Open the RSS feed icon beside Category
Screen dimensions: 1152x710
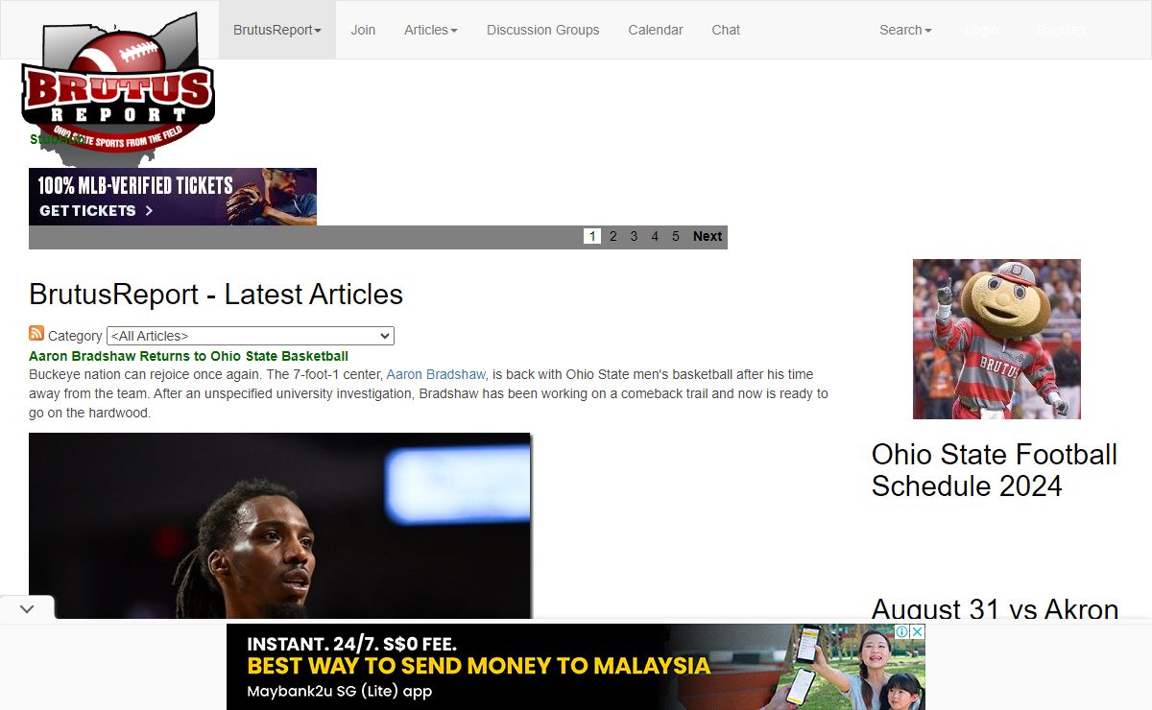36,334
